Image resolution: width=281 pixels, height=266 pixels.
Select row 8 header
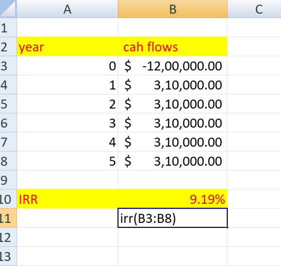[8, 161]
